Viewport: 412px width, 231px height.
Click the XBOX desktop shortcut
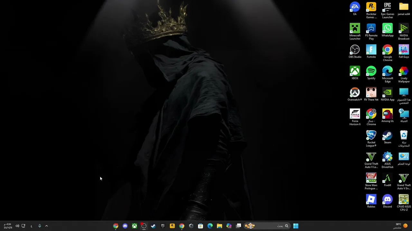tap(355, 73)
